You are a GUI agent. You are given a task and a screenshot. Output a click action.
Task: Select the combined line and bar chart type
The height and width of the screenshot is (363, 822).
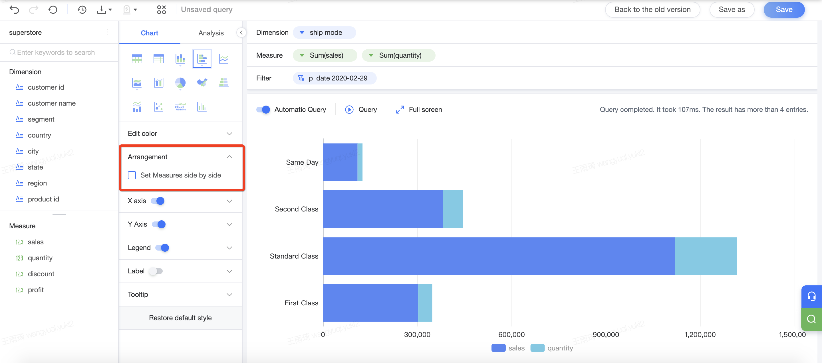pos(137,107)
